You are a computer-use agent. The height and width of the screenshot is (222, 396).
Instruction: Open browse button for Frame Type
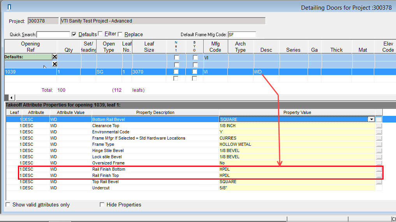point(379,145)
